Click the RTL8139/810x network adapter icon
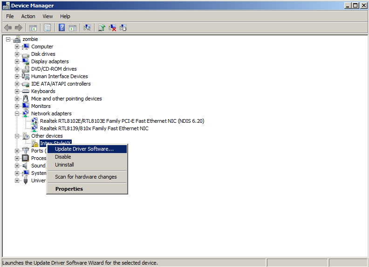The image size is (369, 267). pos(34,128)
